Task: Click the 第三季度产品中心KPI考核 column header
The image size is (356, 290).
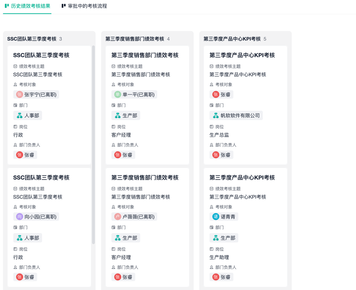Action: click(232, 39)
